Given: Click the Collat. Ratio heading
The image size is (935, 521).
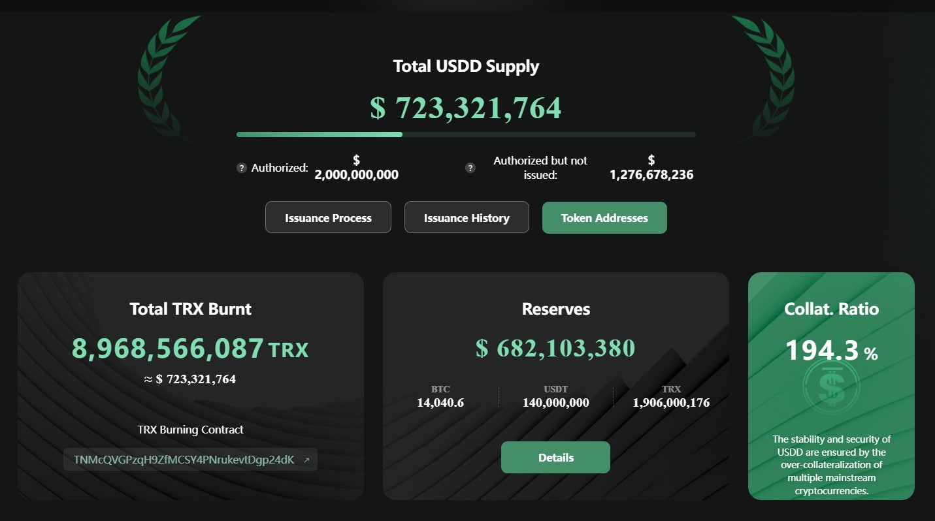Looking at the screenshot, I should (x=831, y=309).
